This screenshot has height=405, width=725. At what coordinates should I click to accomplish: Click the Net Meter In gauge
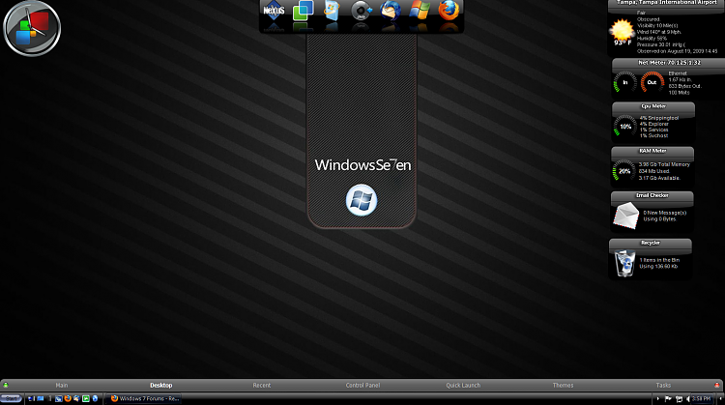[625, 82]
